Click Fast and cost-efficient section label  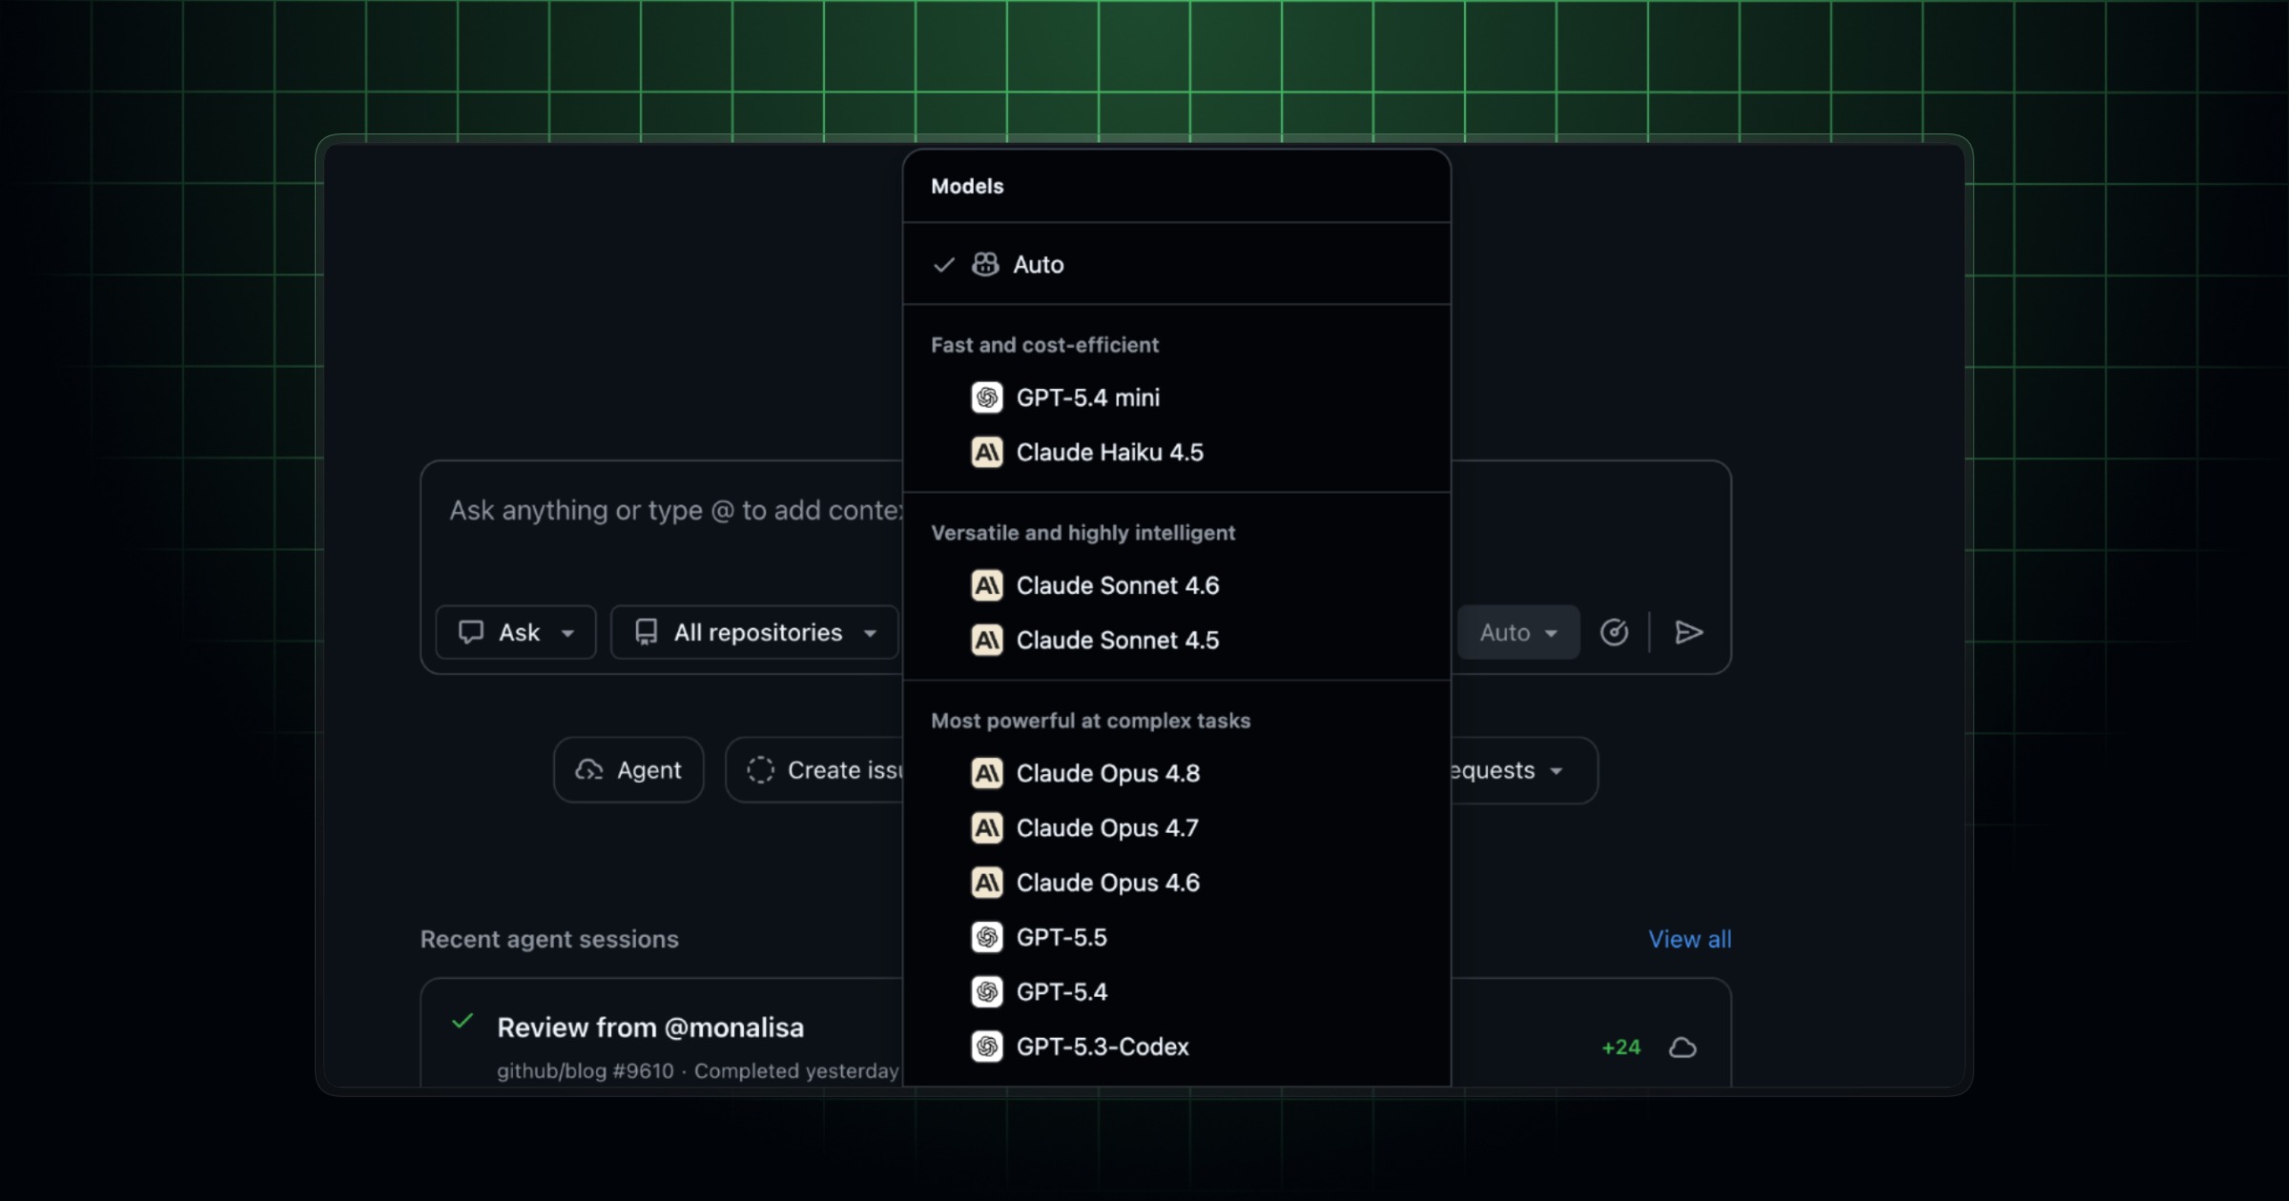coord(1044,345)
